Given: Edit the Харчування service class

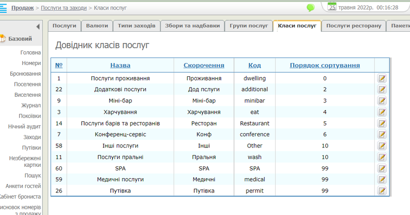Looking at the screenshot, I should tap(382, 112).
